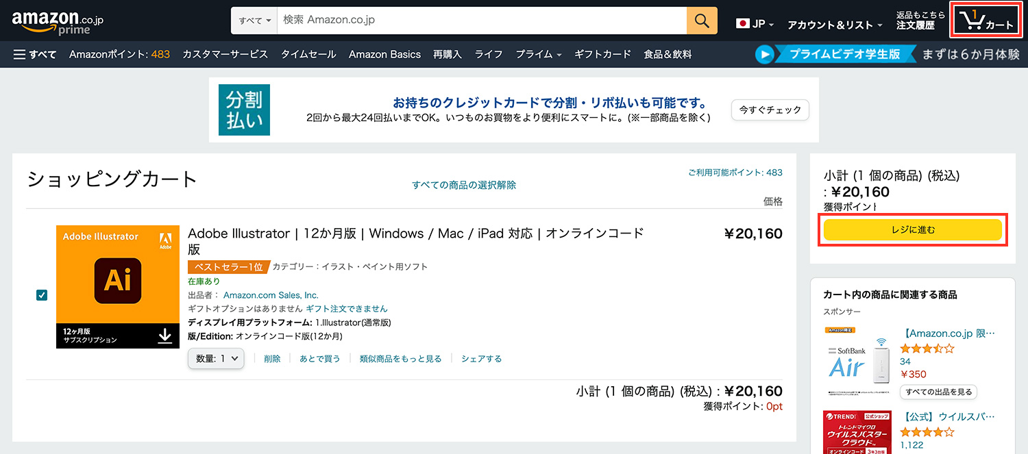
Task: Click あとで買う link
Action: 319,358
